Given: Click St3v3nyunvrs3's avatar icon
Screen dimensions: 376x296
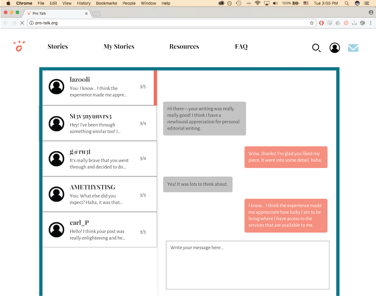Looking at the screenshot, I should 57,124.
